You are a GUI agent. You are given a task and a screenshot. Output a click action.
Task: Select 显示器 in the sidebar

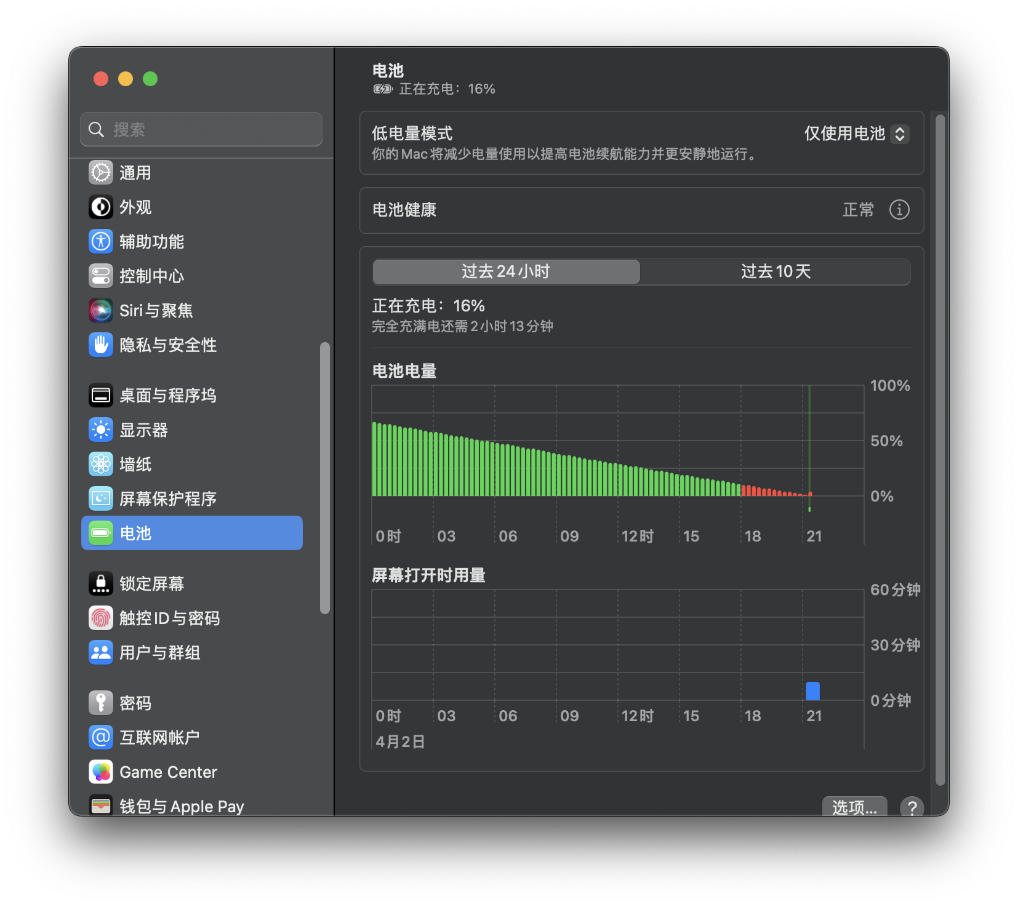coord(143,430)
